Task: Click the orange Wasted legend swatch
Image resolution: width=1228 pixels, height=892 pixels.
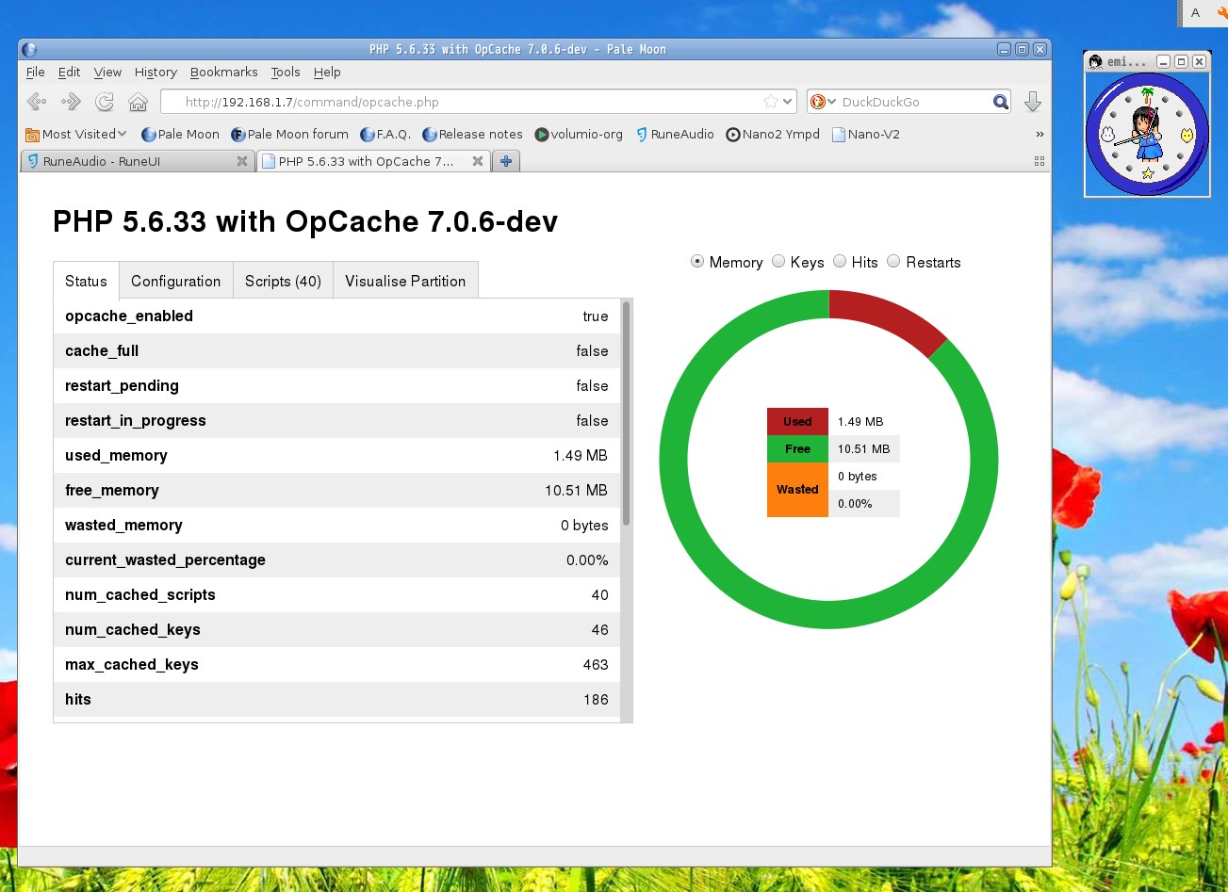Action: [797, 490]
